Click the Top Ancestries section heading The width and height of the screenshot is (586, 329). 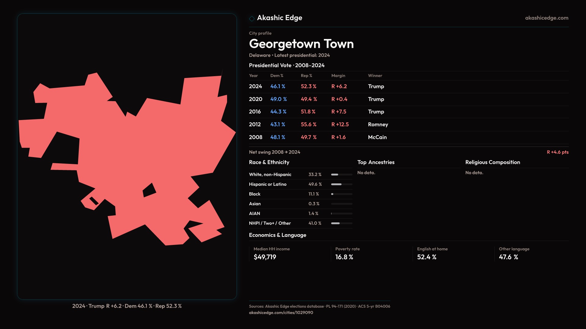click(376, 162)
